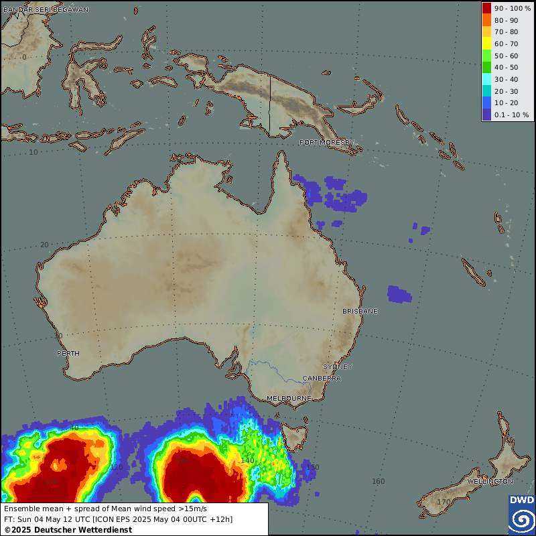
Task: Click the WELLINGTON city label
Action: (x=490, y=481)
